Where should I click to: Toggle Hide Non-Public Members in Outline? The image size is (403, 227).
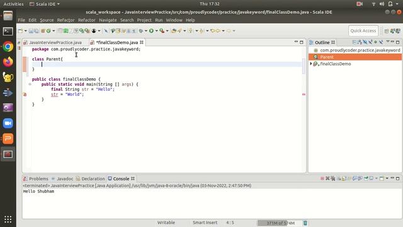click(375, 42)
